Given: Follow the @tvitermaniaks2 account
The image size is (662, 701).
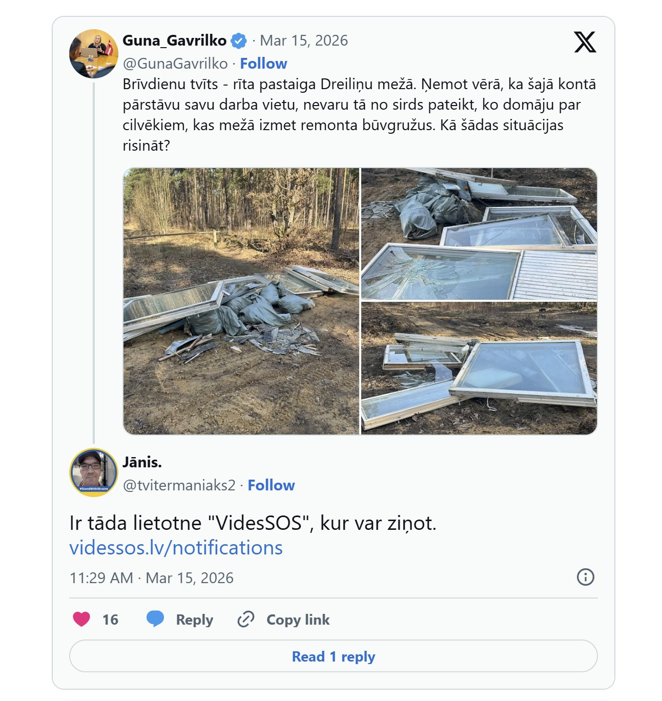Looking at the screenshot, I should (271, 485).
